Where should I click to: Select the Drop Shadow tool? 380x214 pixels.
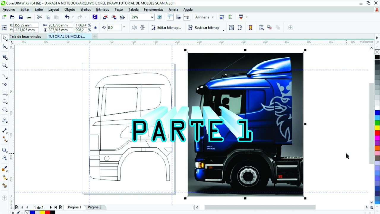coord(4,150)
